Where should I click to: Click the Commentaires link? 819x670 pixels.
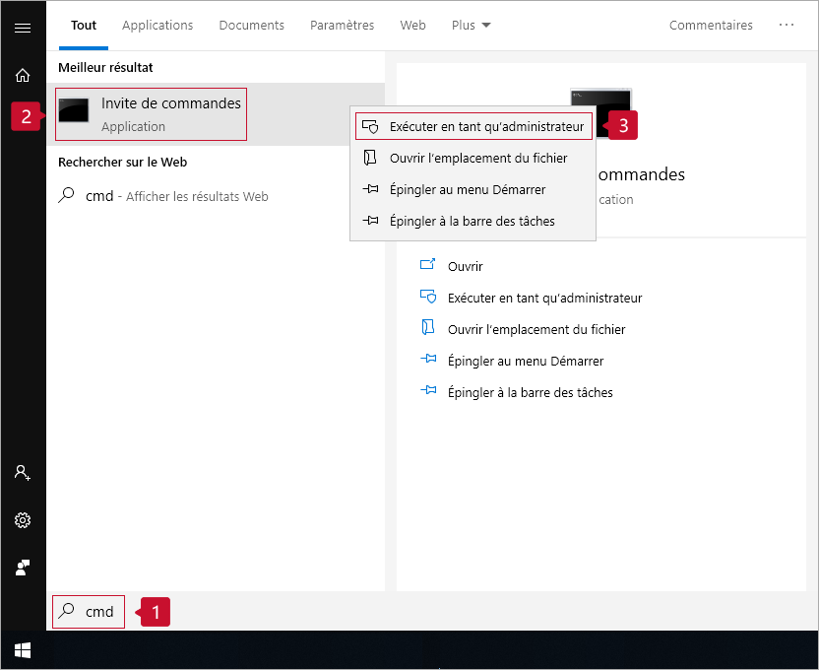point(711,26)
